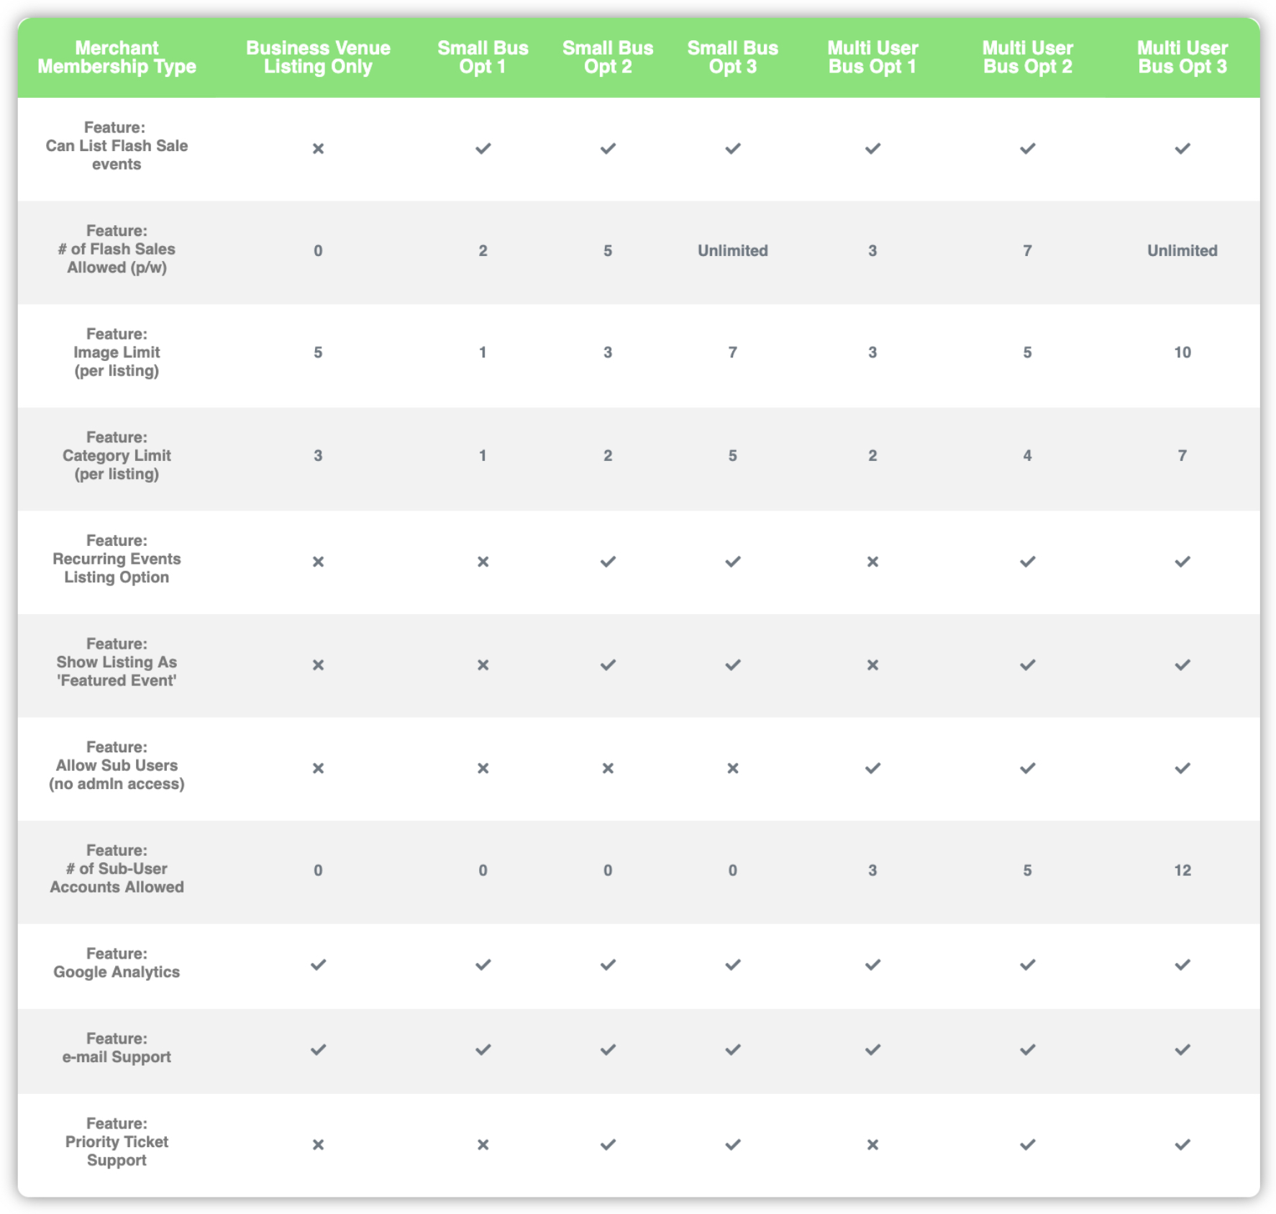This screenshot has height=1214, width=1276.
Task: Click the sub-user accounts value 12
Action: tap(1182, 870)
